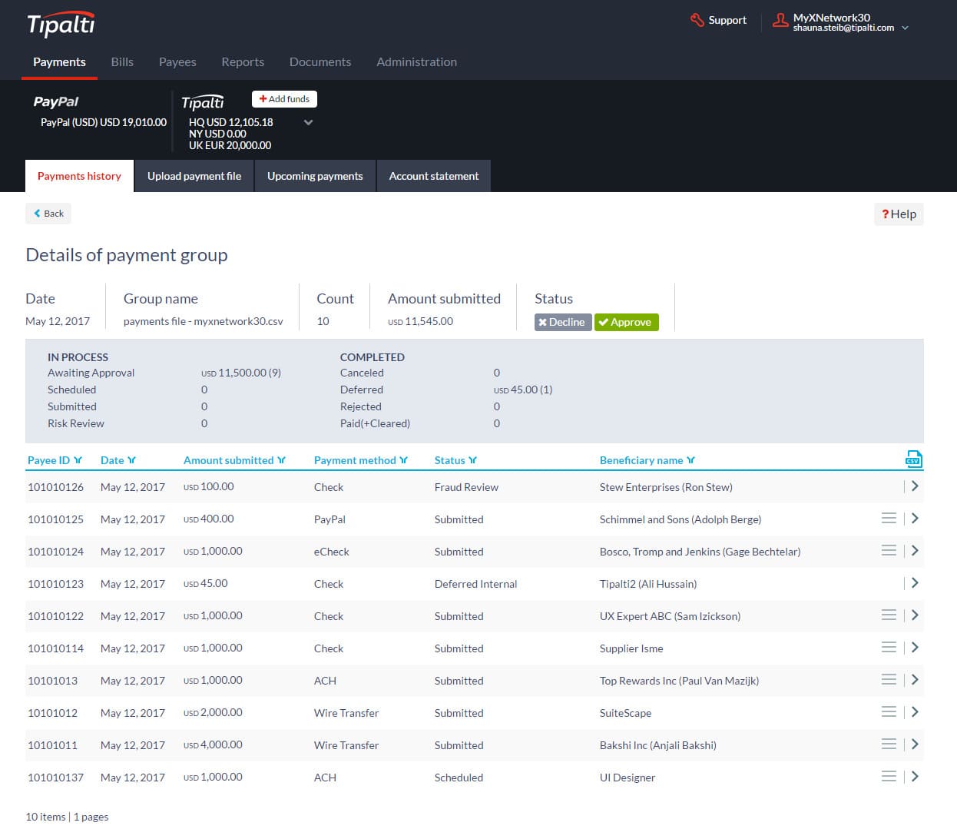Image resolution: width=957 pixels, height=829 pixels.
Task: Open the Payees menu
Action: coord(177,62)
